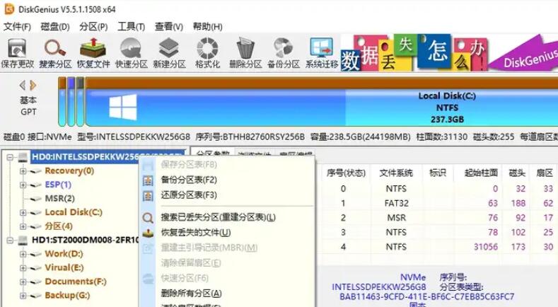
Task: Click the 文件系统 column header
Action: point(396,173)
